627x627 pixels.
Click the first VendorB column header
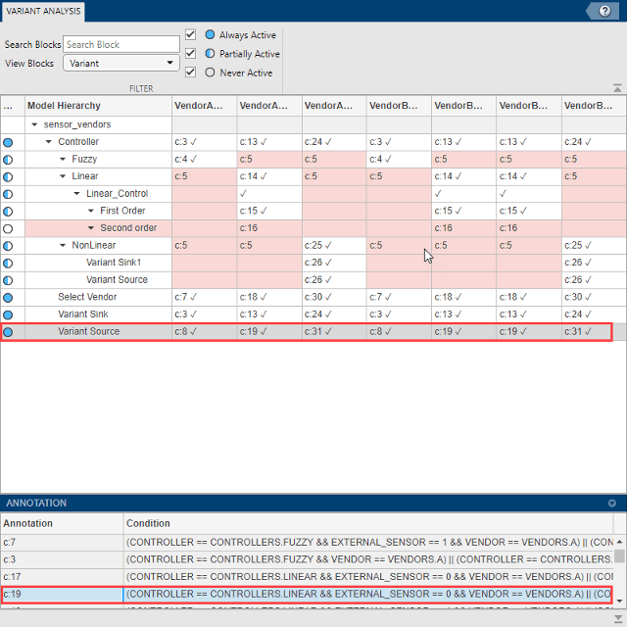(x=399, y=106)
